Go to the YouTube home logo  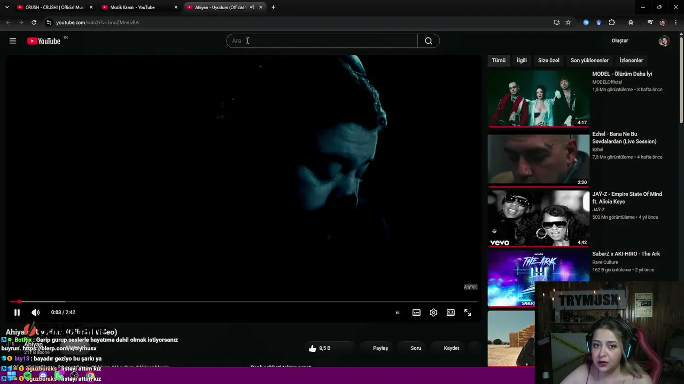point(44,41)
